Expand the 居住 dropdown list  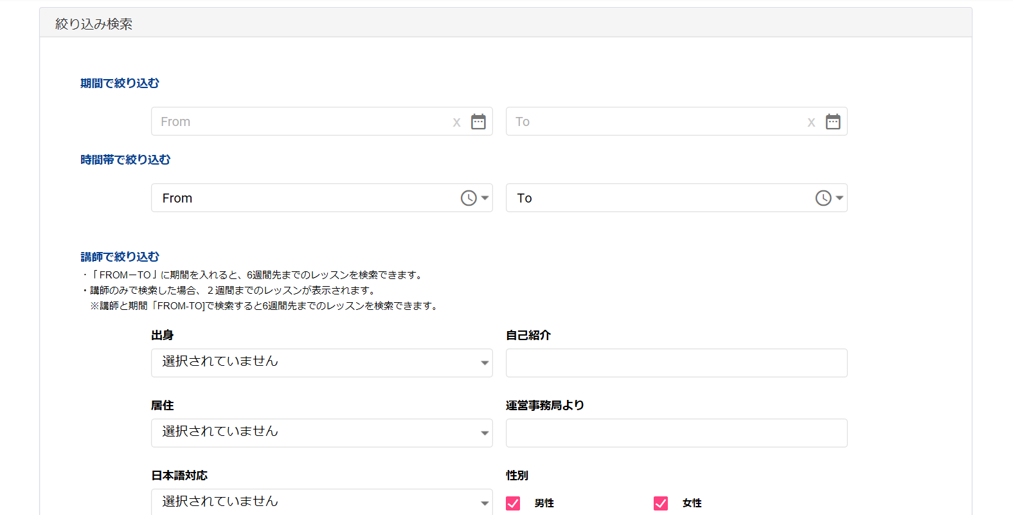pyautogui.click(x=321, y=433)
